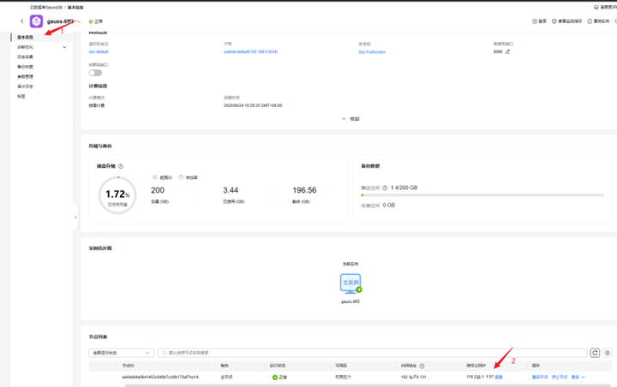Screen dimensions: 617x387
Task: Open 审计日志 in the sidebar
Action: (x=25, y=86)
